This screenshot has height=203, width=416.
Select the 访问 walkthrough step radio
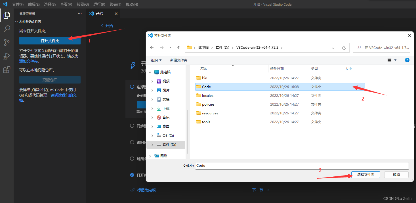click(132, 142)
